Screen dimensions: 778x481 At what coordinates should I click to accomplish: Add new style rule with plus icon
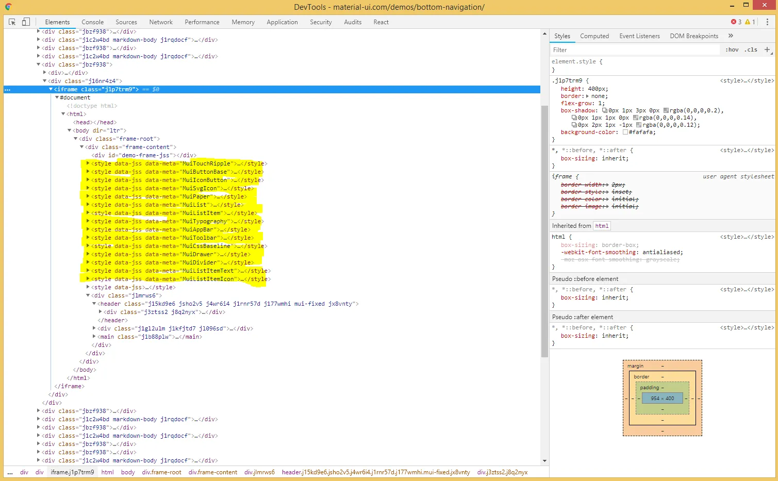pos(767,50)
